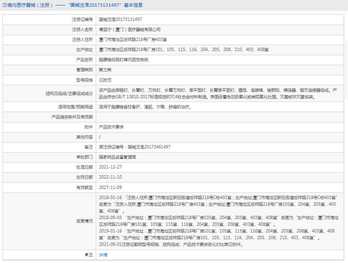Select the 见附页 model specification value
Image resolution: width=348 pixels, height=263 pixels.
(105, 80)
